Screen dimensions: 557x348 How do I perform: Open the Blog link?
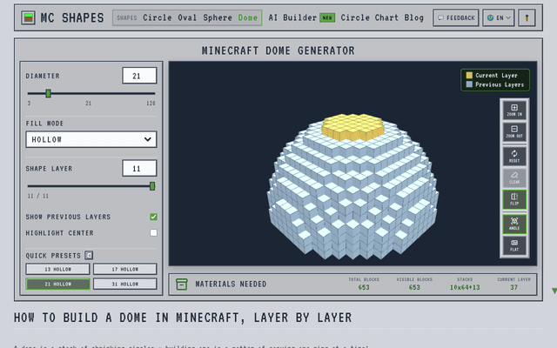[414, 17]
